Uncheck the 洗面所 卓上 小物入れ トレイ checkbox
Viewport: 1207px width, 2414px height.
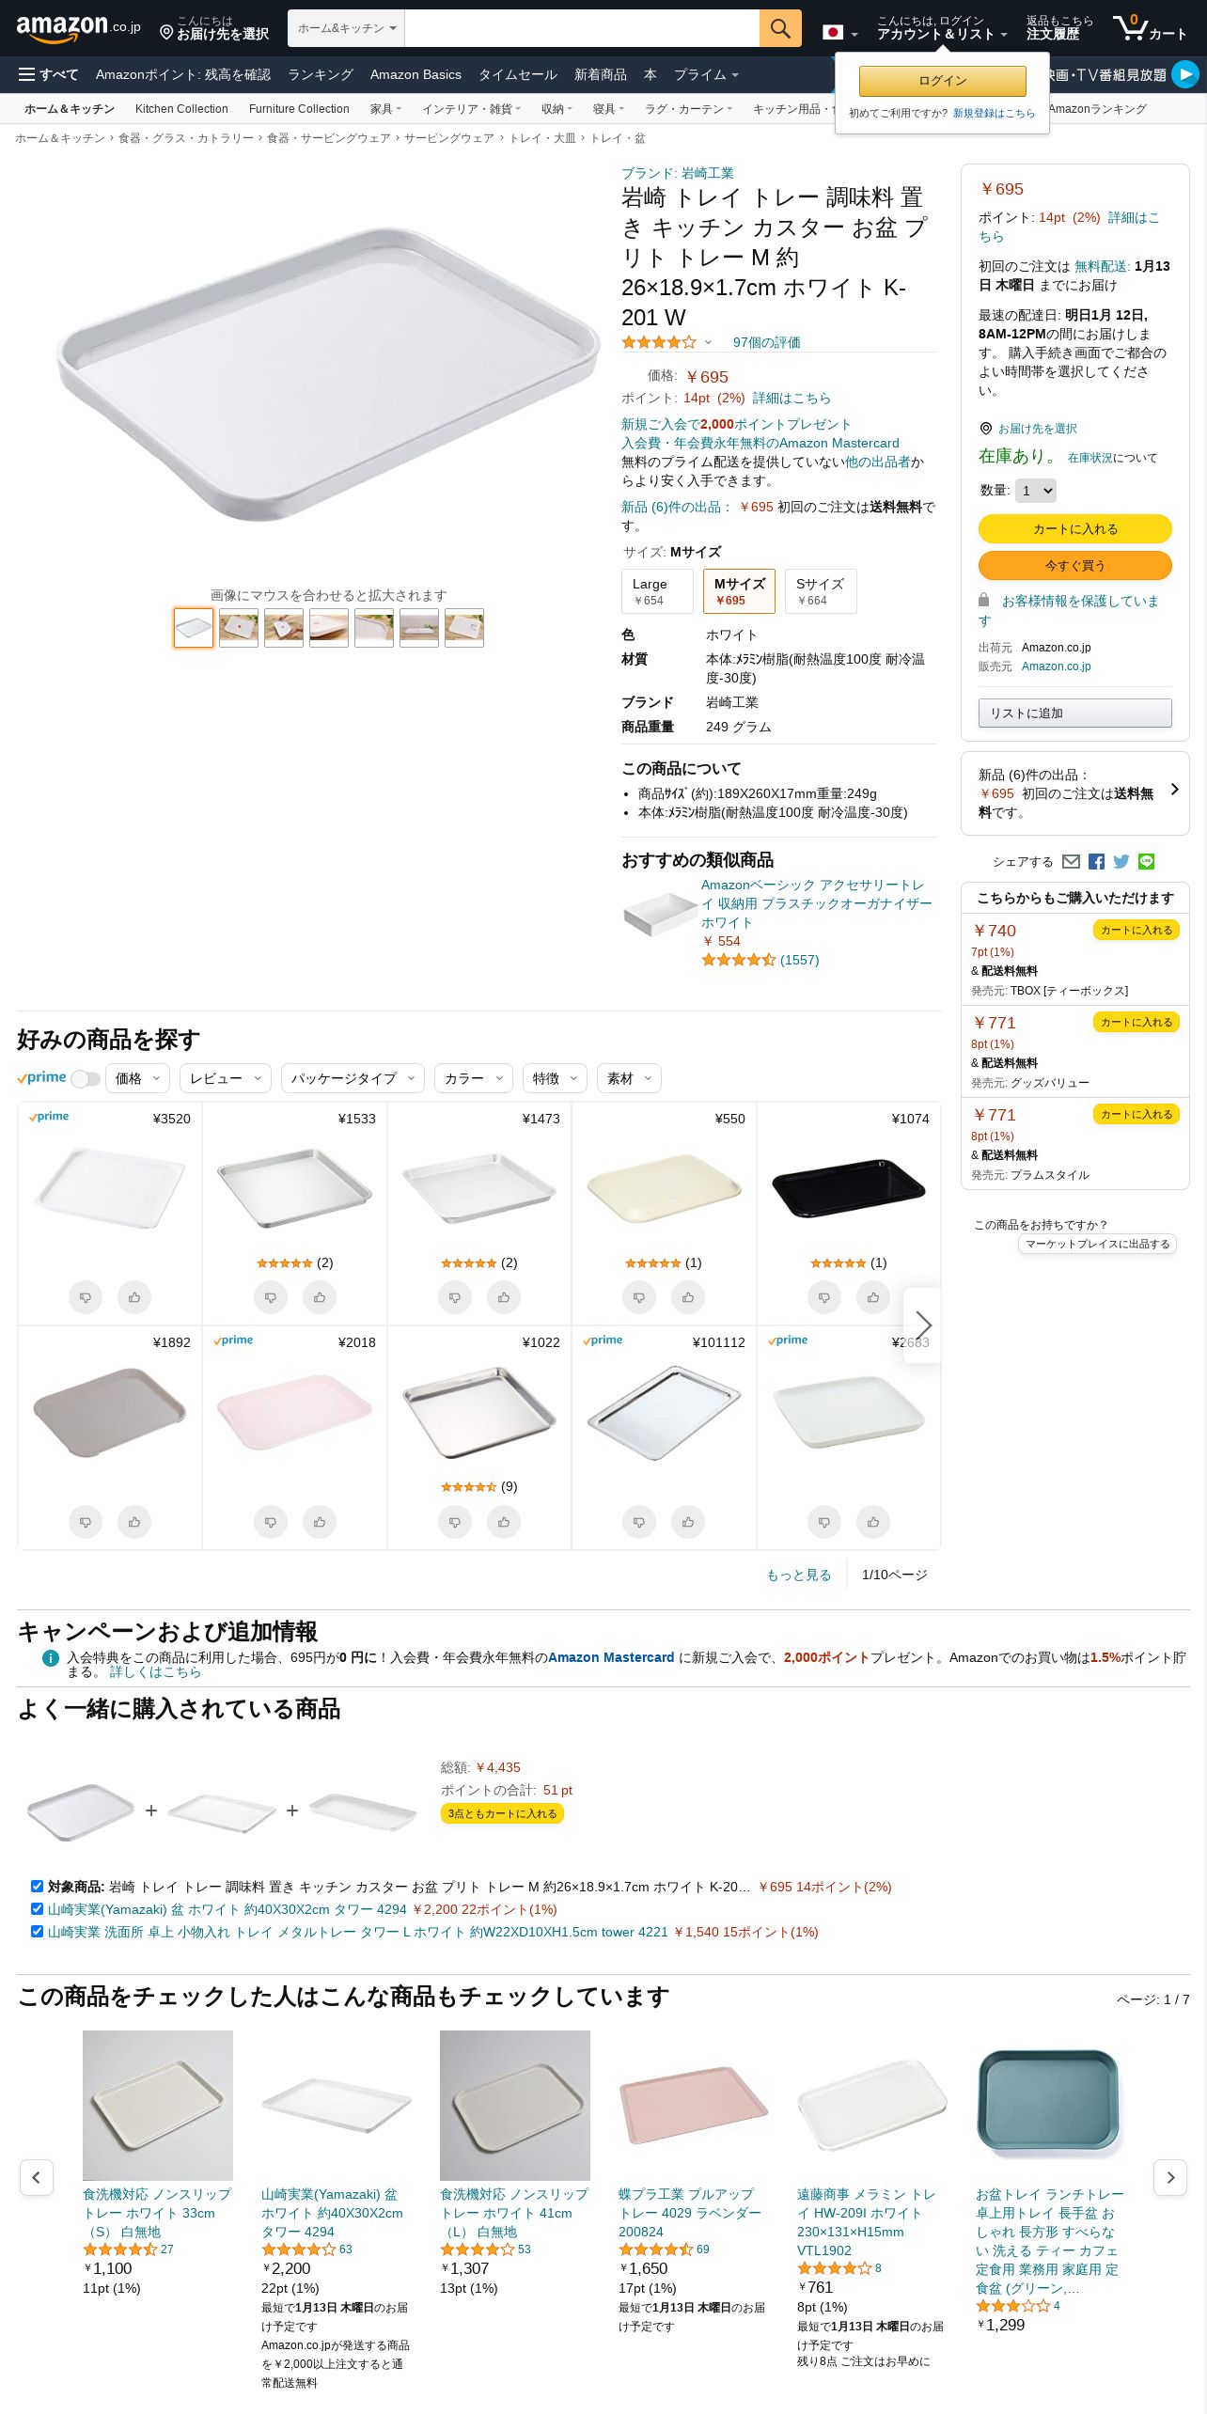point(37,1931)
